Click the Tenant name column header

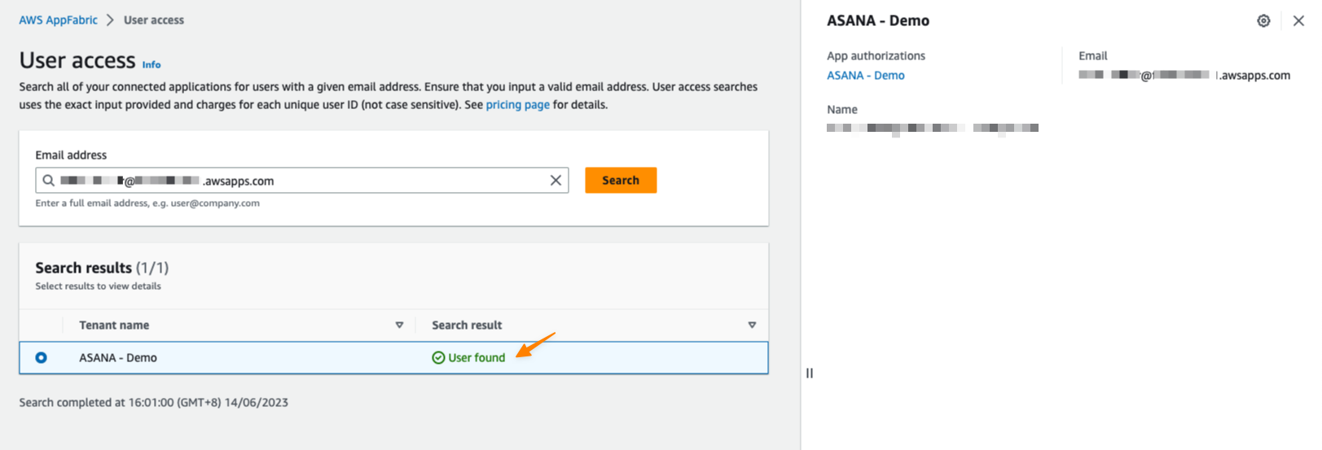pyautogui.click(x=114, y=325)
